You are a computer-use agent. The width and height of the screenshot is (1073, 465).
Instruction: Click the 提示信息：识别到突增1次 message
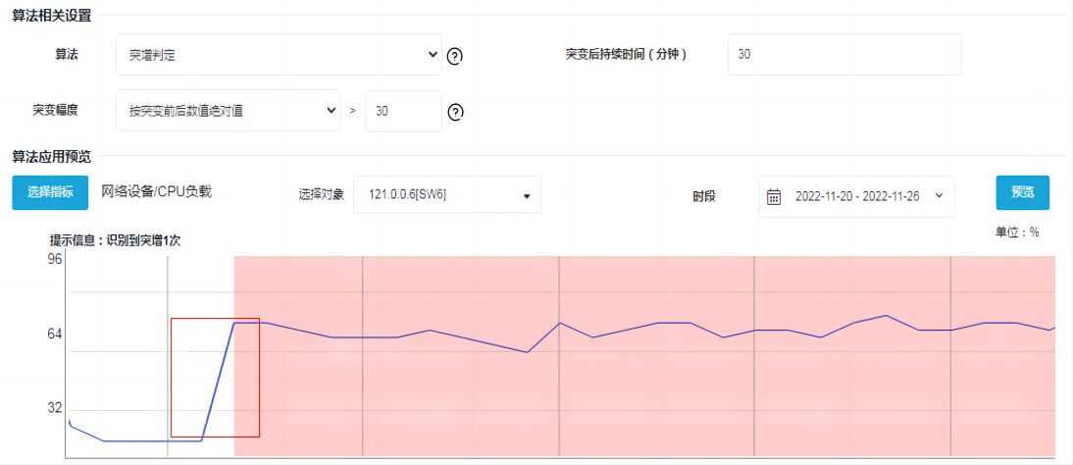(116, 240)
